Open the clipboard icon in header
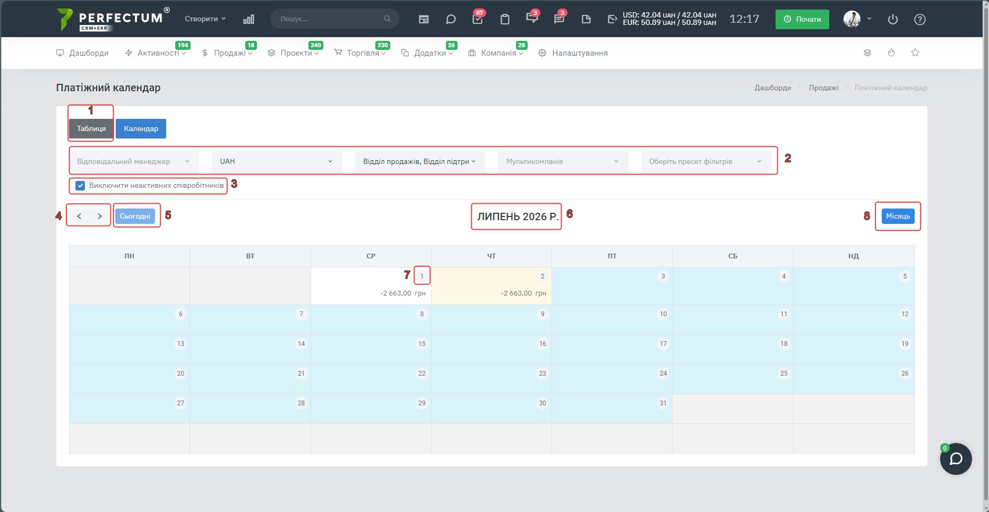Image resolution: width=989 pixels, height=512 pixels. click(505, 19)
